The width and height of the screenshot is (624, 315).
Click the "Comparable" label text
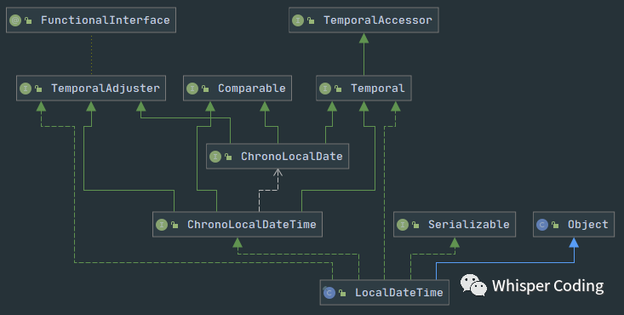[x=251, y=89]
